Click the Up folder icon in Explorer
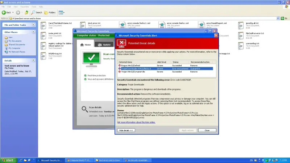 (26, 12)
